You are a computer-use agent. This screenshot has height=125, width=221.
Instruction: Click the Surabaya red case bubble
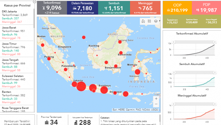tap(104, 90)
